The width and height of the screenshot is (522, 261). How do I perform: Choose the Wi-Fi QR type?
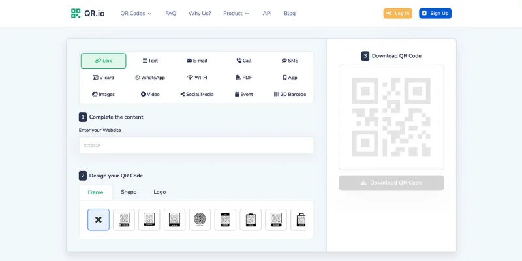point(196,78)
